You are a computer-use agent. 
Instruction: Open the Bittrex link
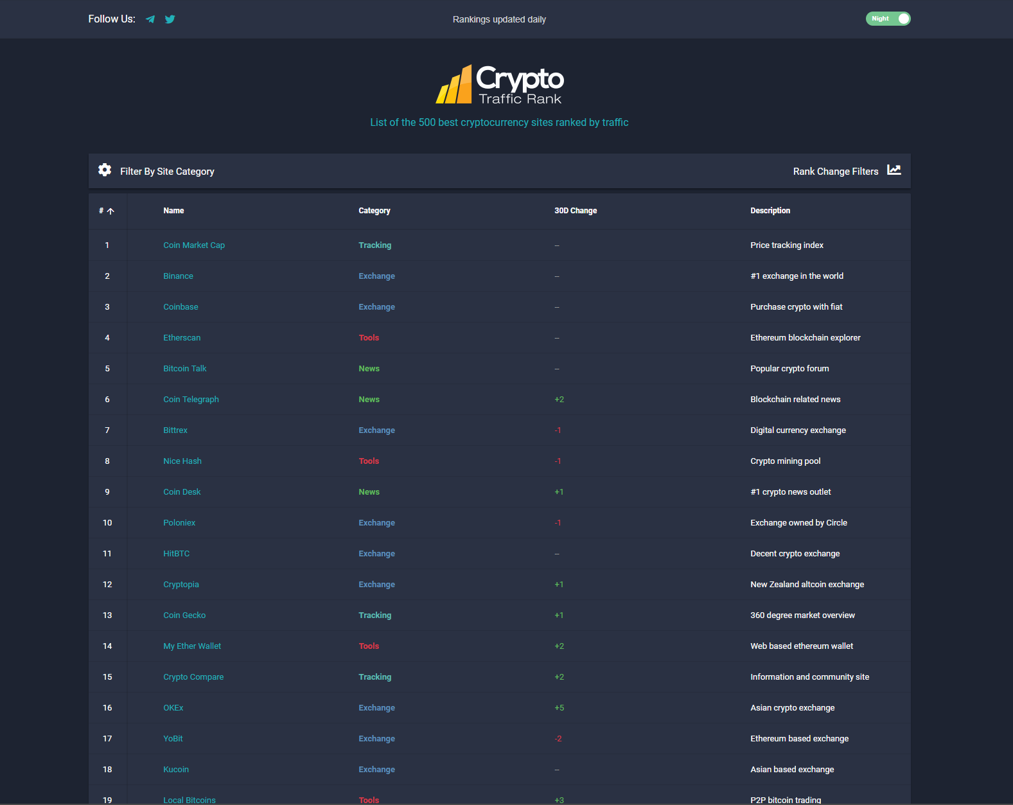coord(175,430)
